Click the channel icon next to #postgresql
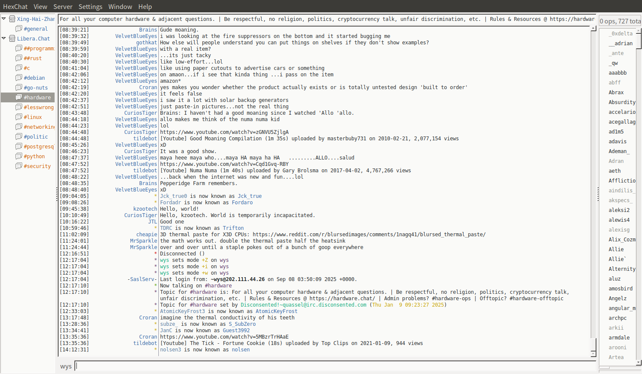The height and width of the screenshot is (374, 642). click(x=19, y=146)
